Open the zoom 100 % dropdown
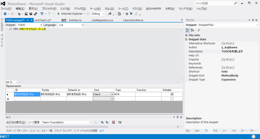The width and height of the screenshot is (260, 139). point(16,82)
